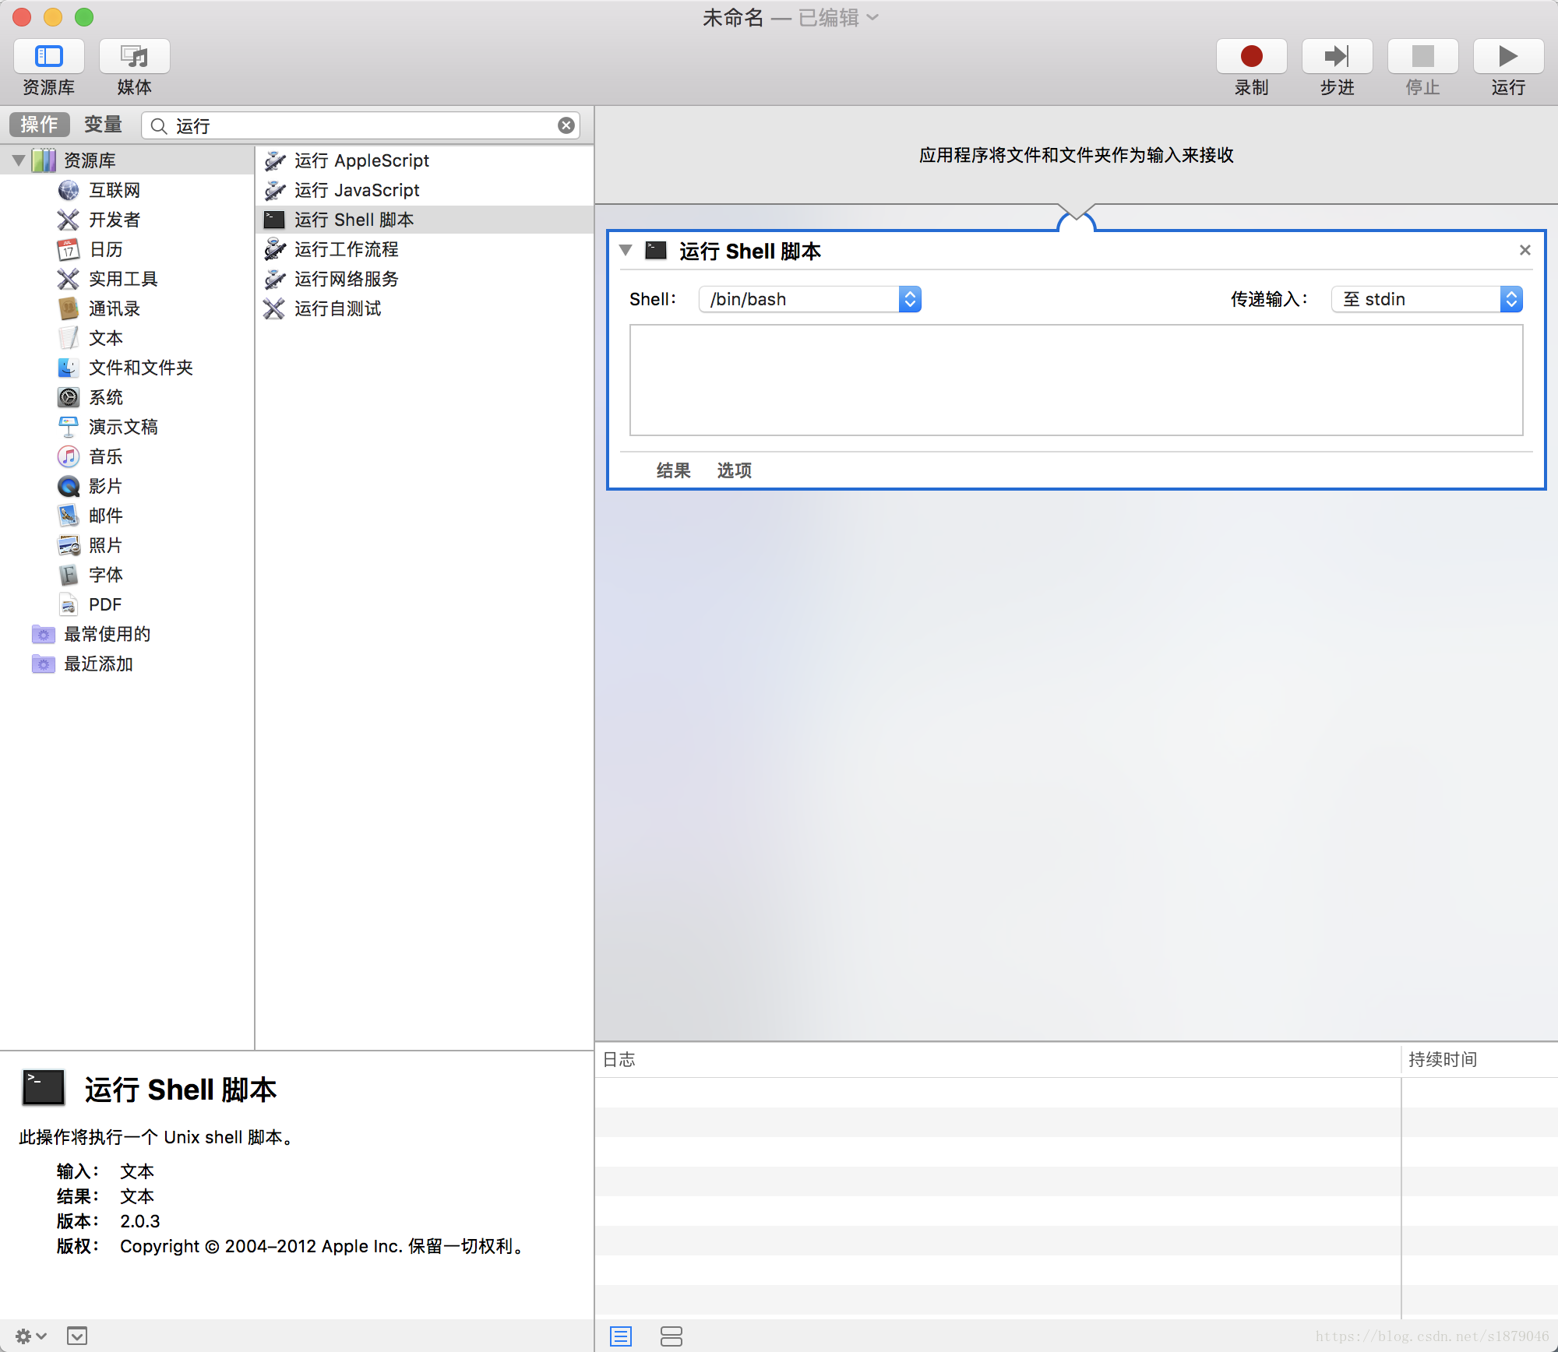This screenshot has height=1352, width=1558.
Task: Run the workflow with the 运行 button
Action: click(1508, 57)
